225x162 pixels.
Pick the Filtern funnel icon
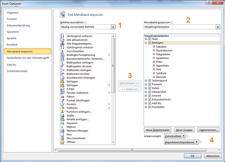(62, 97)
